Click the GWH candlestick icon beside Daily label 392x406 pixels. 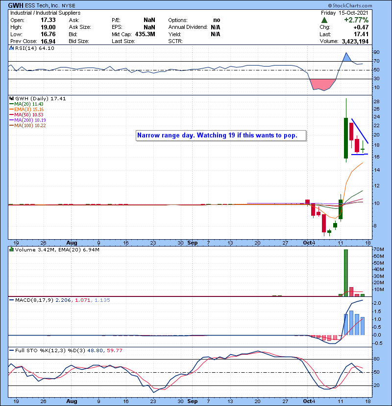pos(11,98)
